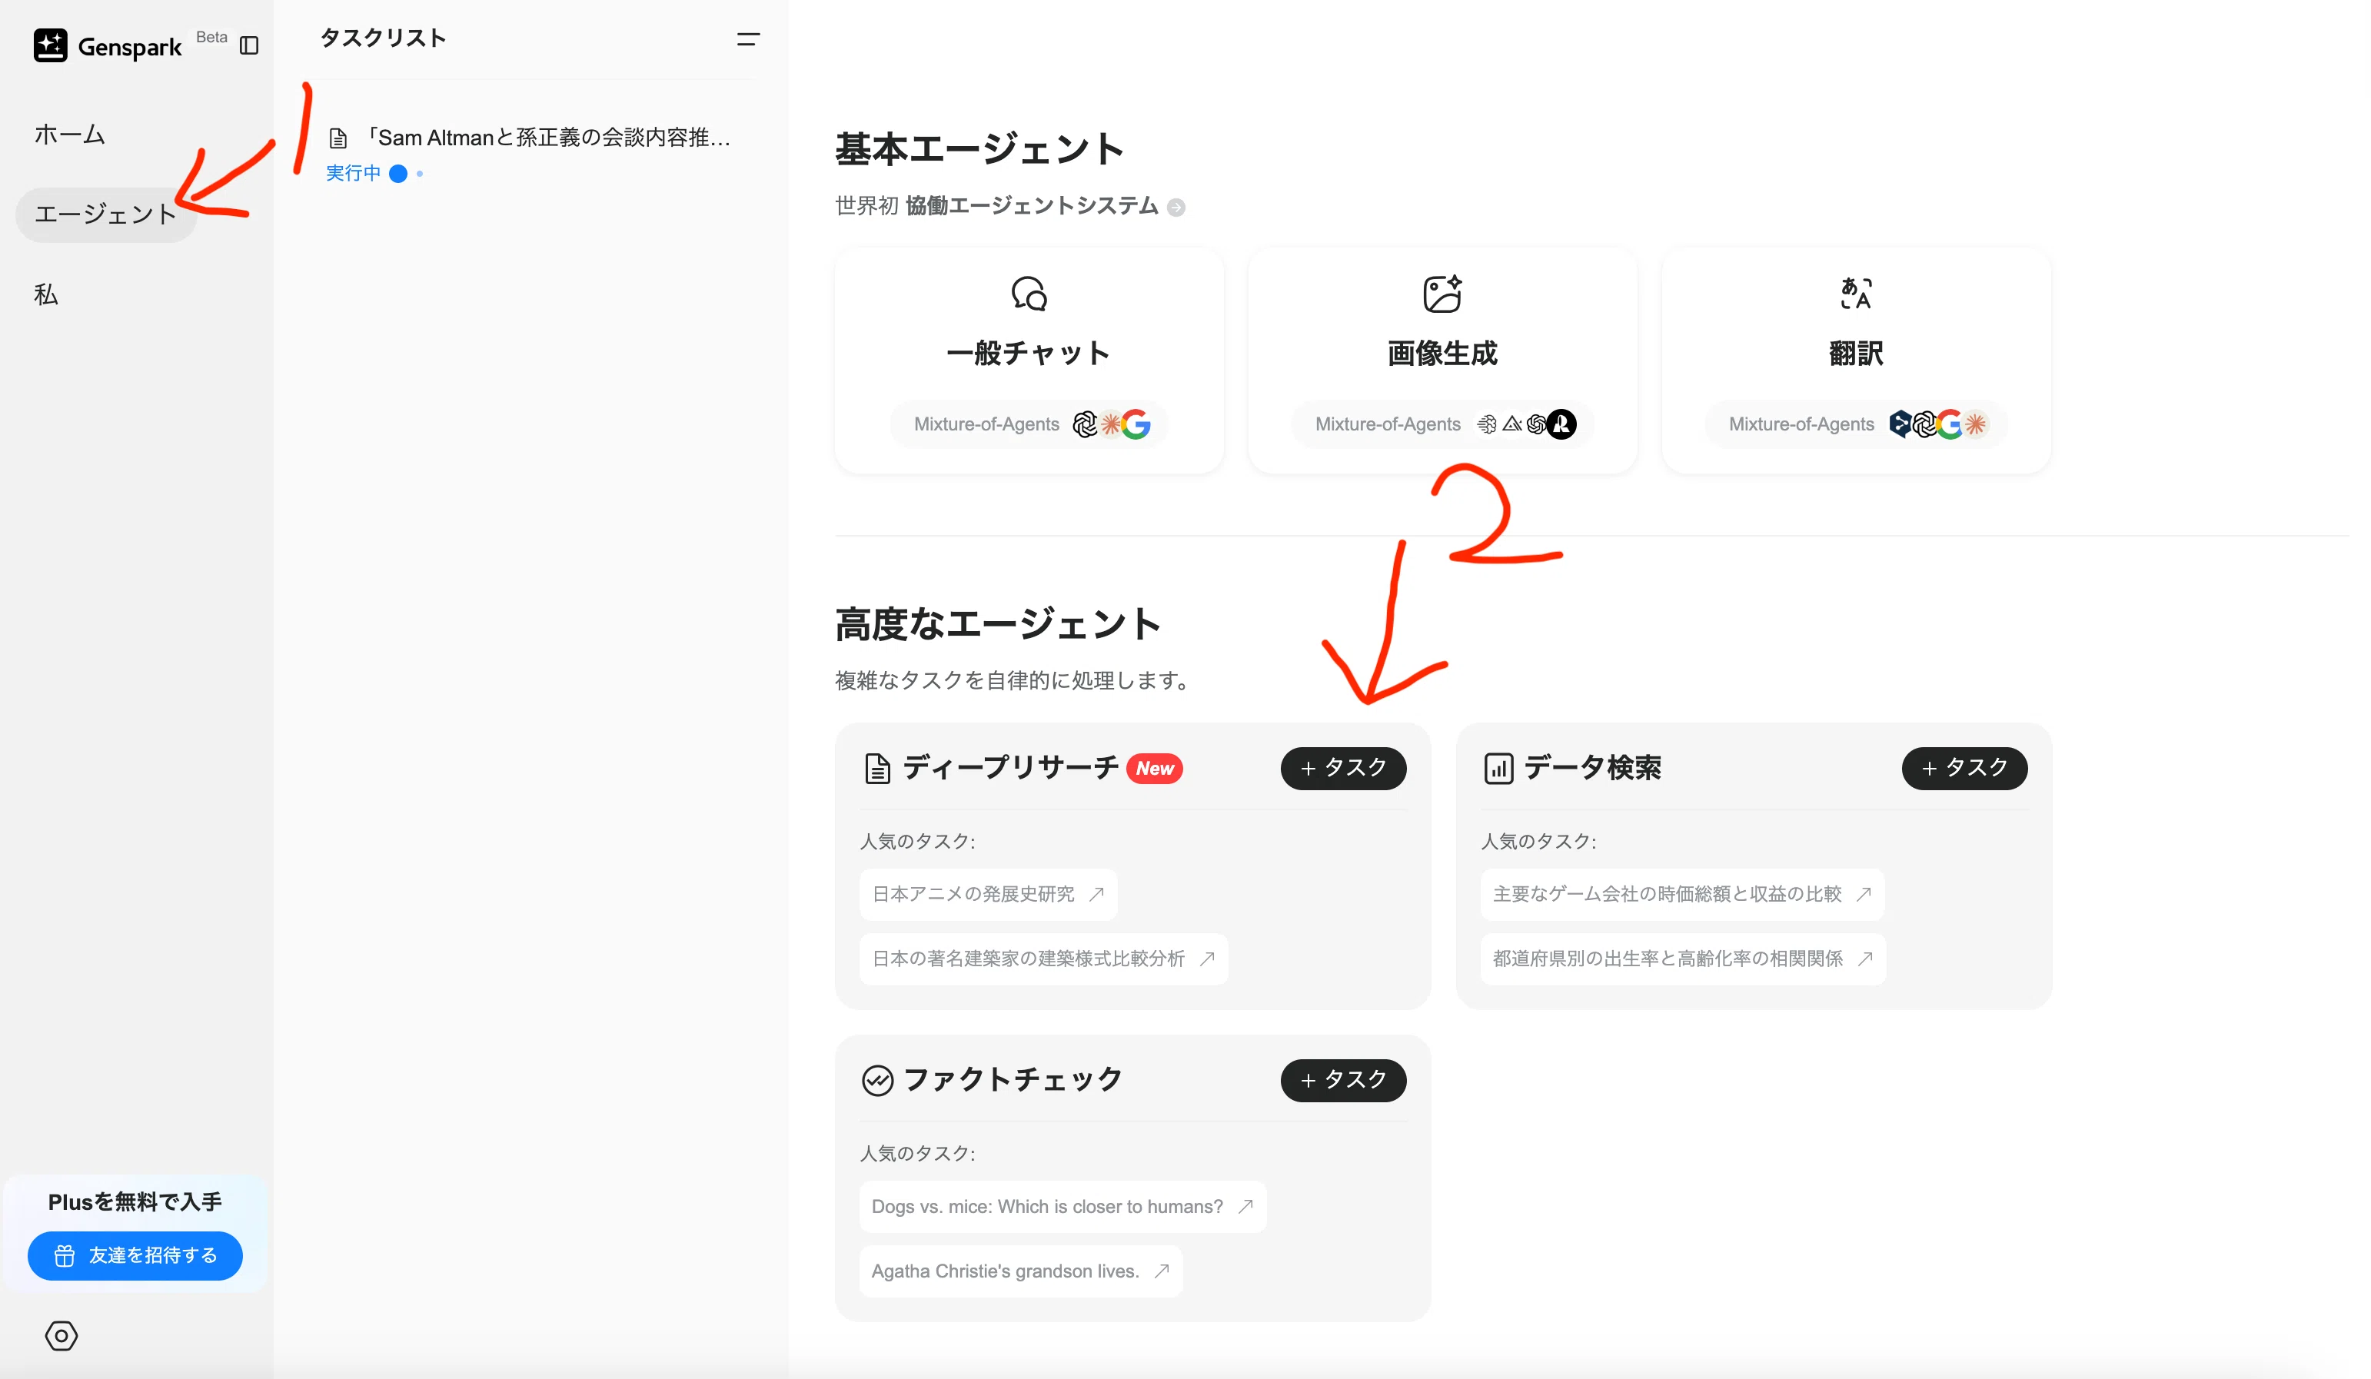Viewport: 2371px width, 1379px height.
Task: Open the 画像生成 agent card
Action: click(x=1442, y=361)
